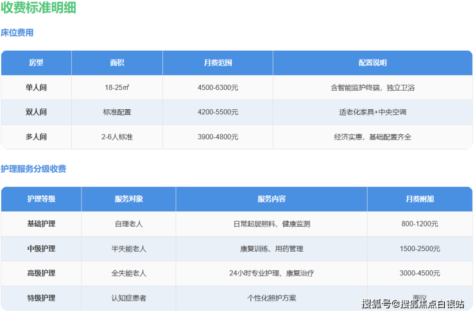Viewport: 475px width, 314px height.
Task: Select the 3900-4800元 price cell
Action: [x=218, y=137]
